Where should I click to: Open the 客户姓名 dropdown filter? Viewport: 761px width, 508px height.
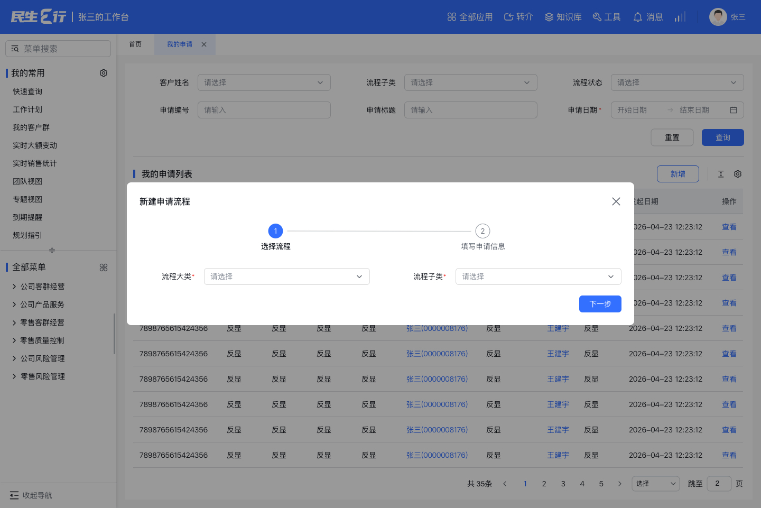(x=264, y=82)
